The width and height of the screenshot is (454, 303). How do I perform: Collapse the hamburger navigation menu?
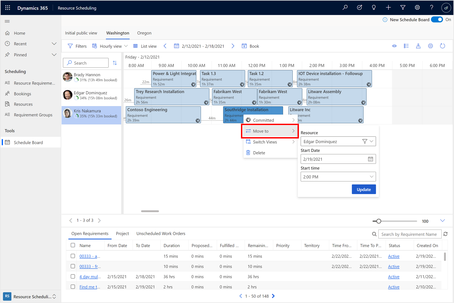click(x=7, y=21)
